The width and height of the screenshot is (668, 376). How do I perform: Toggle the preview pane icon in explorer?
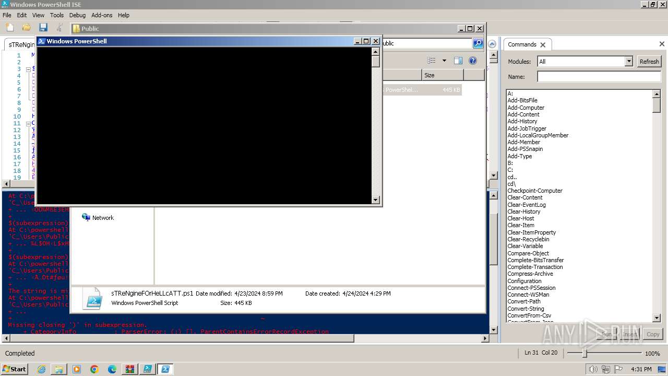(x=458, y=61)
